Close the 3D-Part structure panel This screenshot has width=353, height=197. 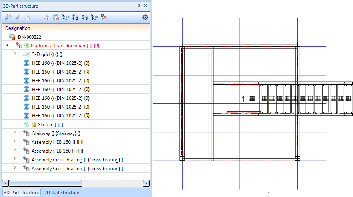click(146, 6)
